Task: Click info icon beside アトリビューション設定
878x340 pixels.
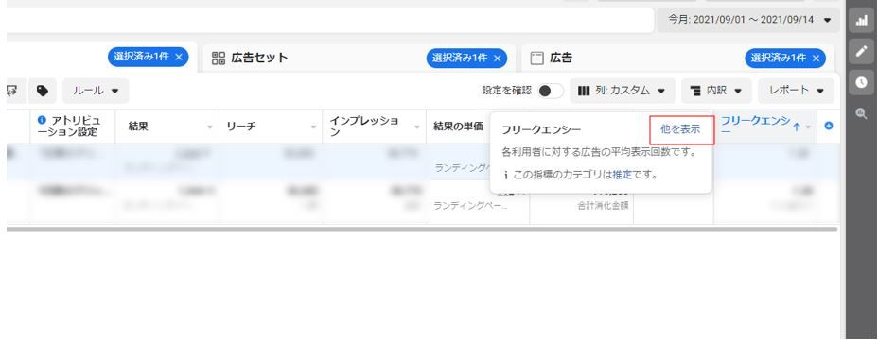Action: (41, 120)
